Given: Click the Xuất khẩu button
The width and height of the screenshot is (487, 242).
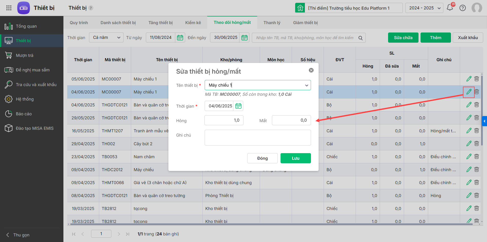Looking at the screenshot, I should pos(468,38).
